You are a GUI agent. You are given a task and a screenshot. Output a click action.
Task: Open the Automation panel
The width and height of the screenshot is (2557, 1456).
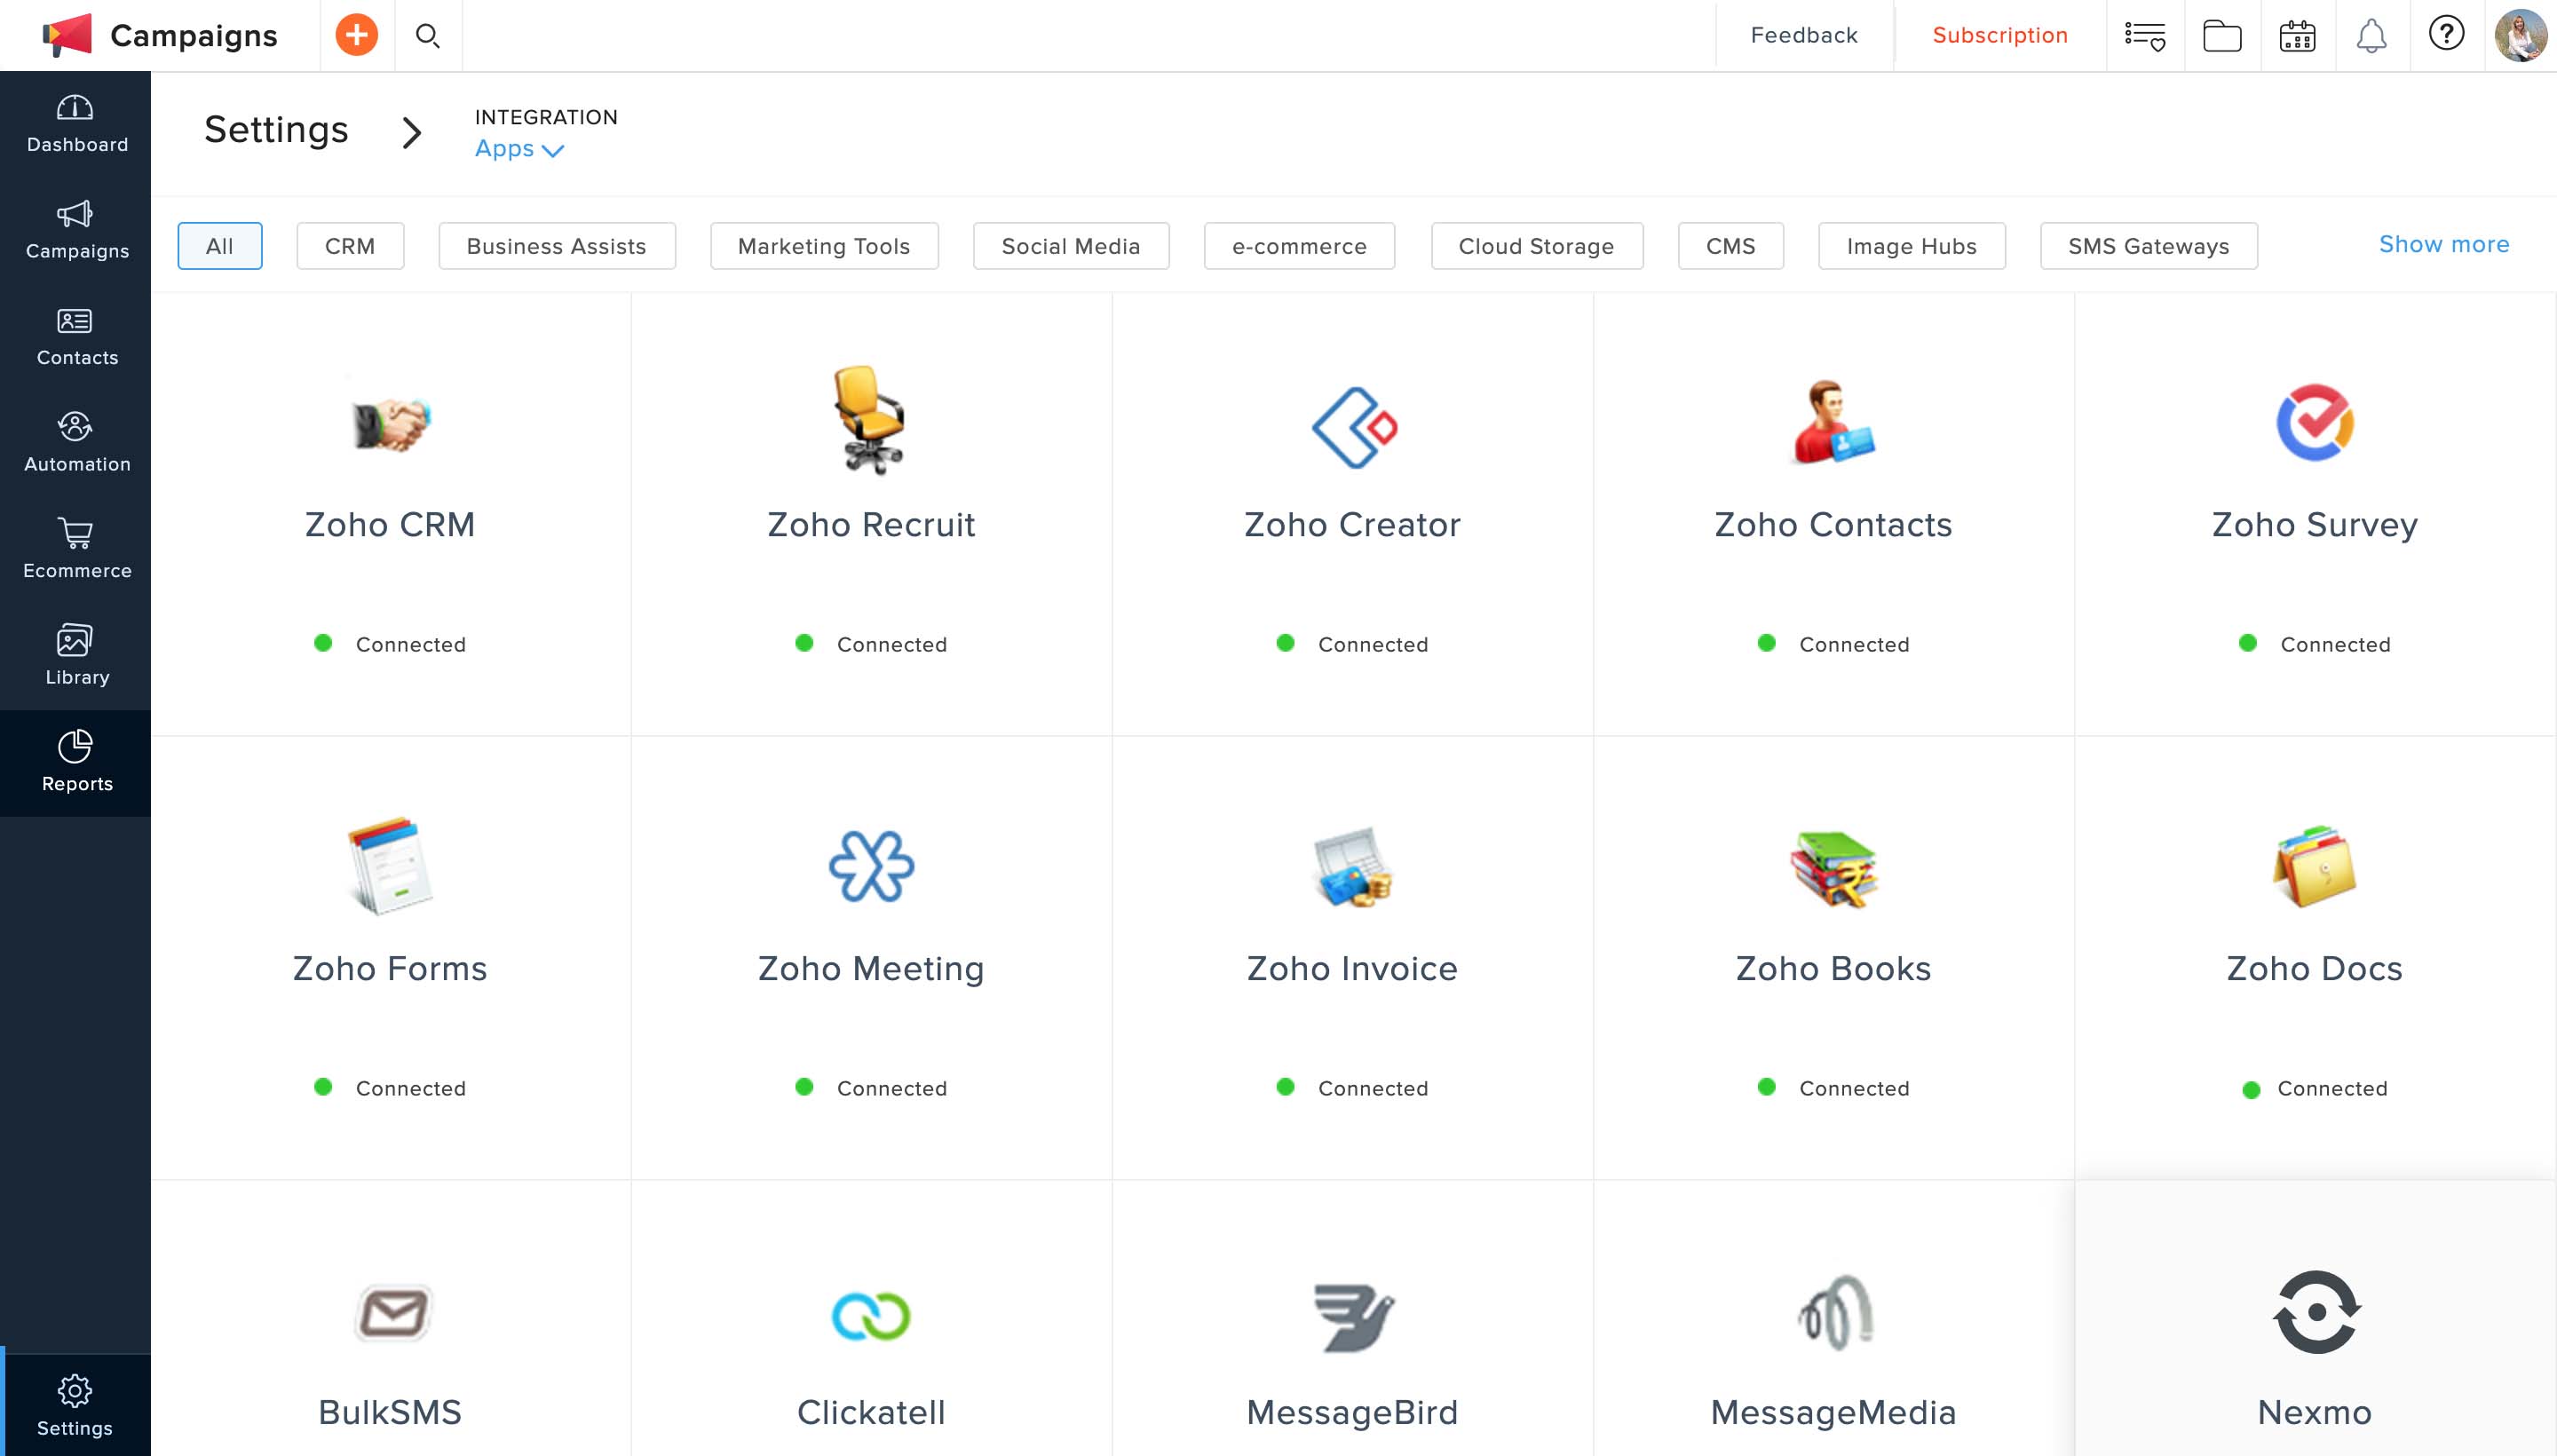point(76,440)
